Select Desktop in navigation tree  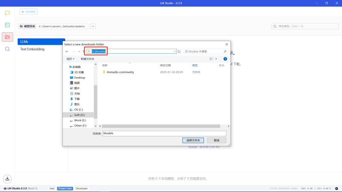click(x=79, y=78)
